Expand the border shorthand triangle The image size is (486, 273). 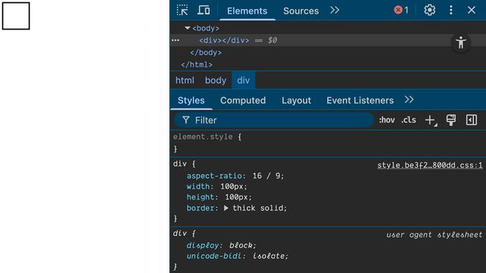point(226,208)
